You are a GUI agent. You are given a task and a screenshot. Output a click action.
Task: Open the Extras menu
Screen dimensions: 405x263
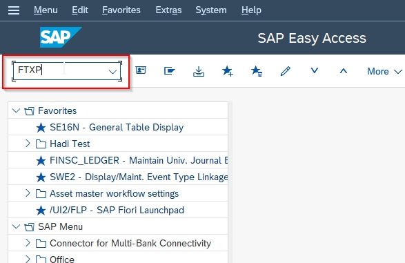tap(168, 10)
